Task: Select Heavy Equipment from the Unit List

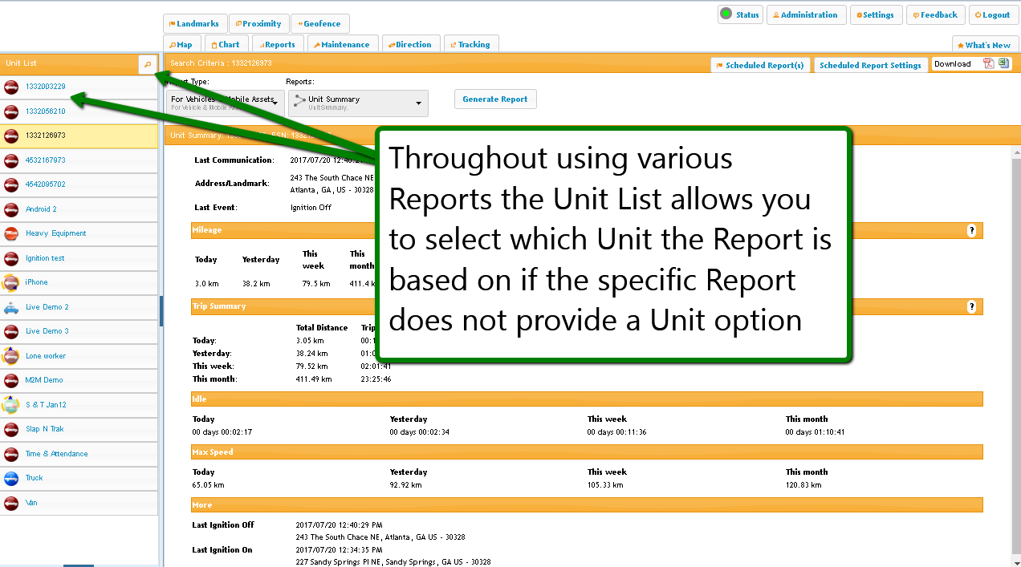Action: [55, 233]
